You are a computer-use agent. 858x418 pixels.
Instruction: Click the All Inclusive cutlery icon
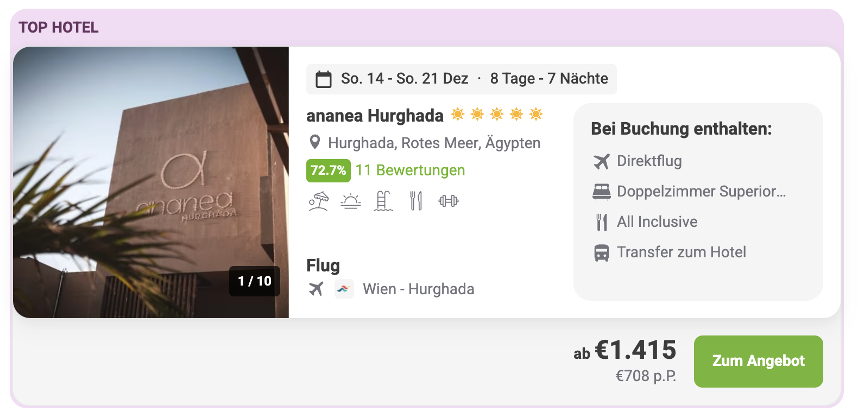602,222
